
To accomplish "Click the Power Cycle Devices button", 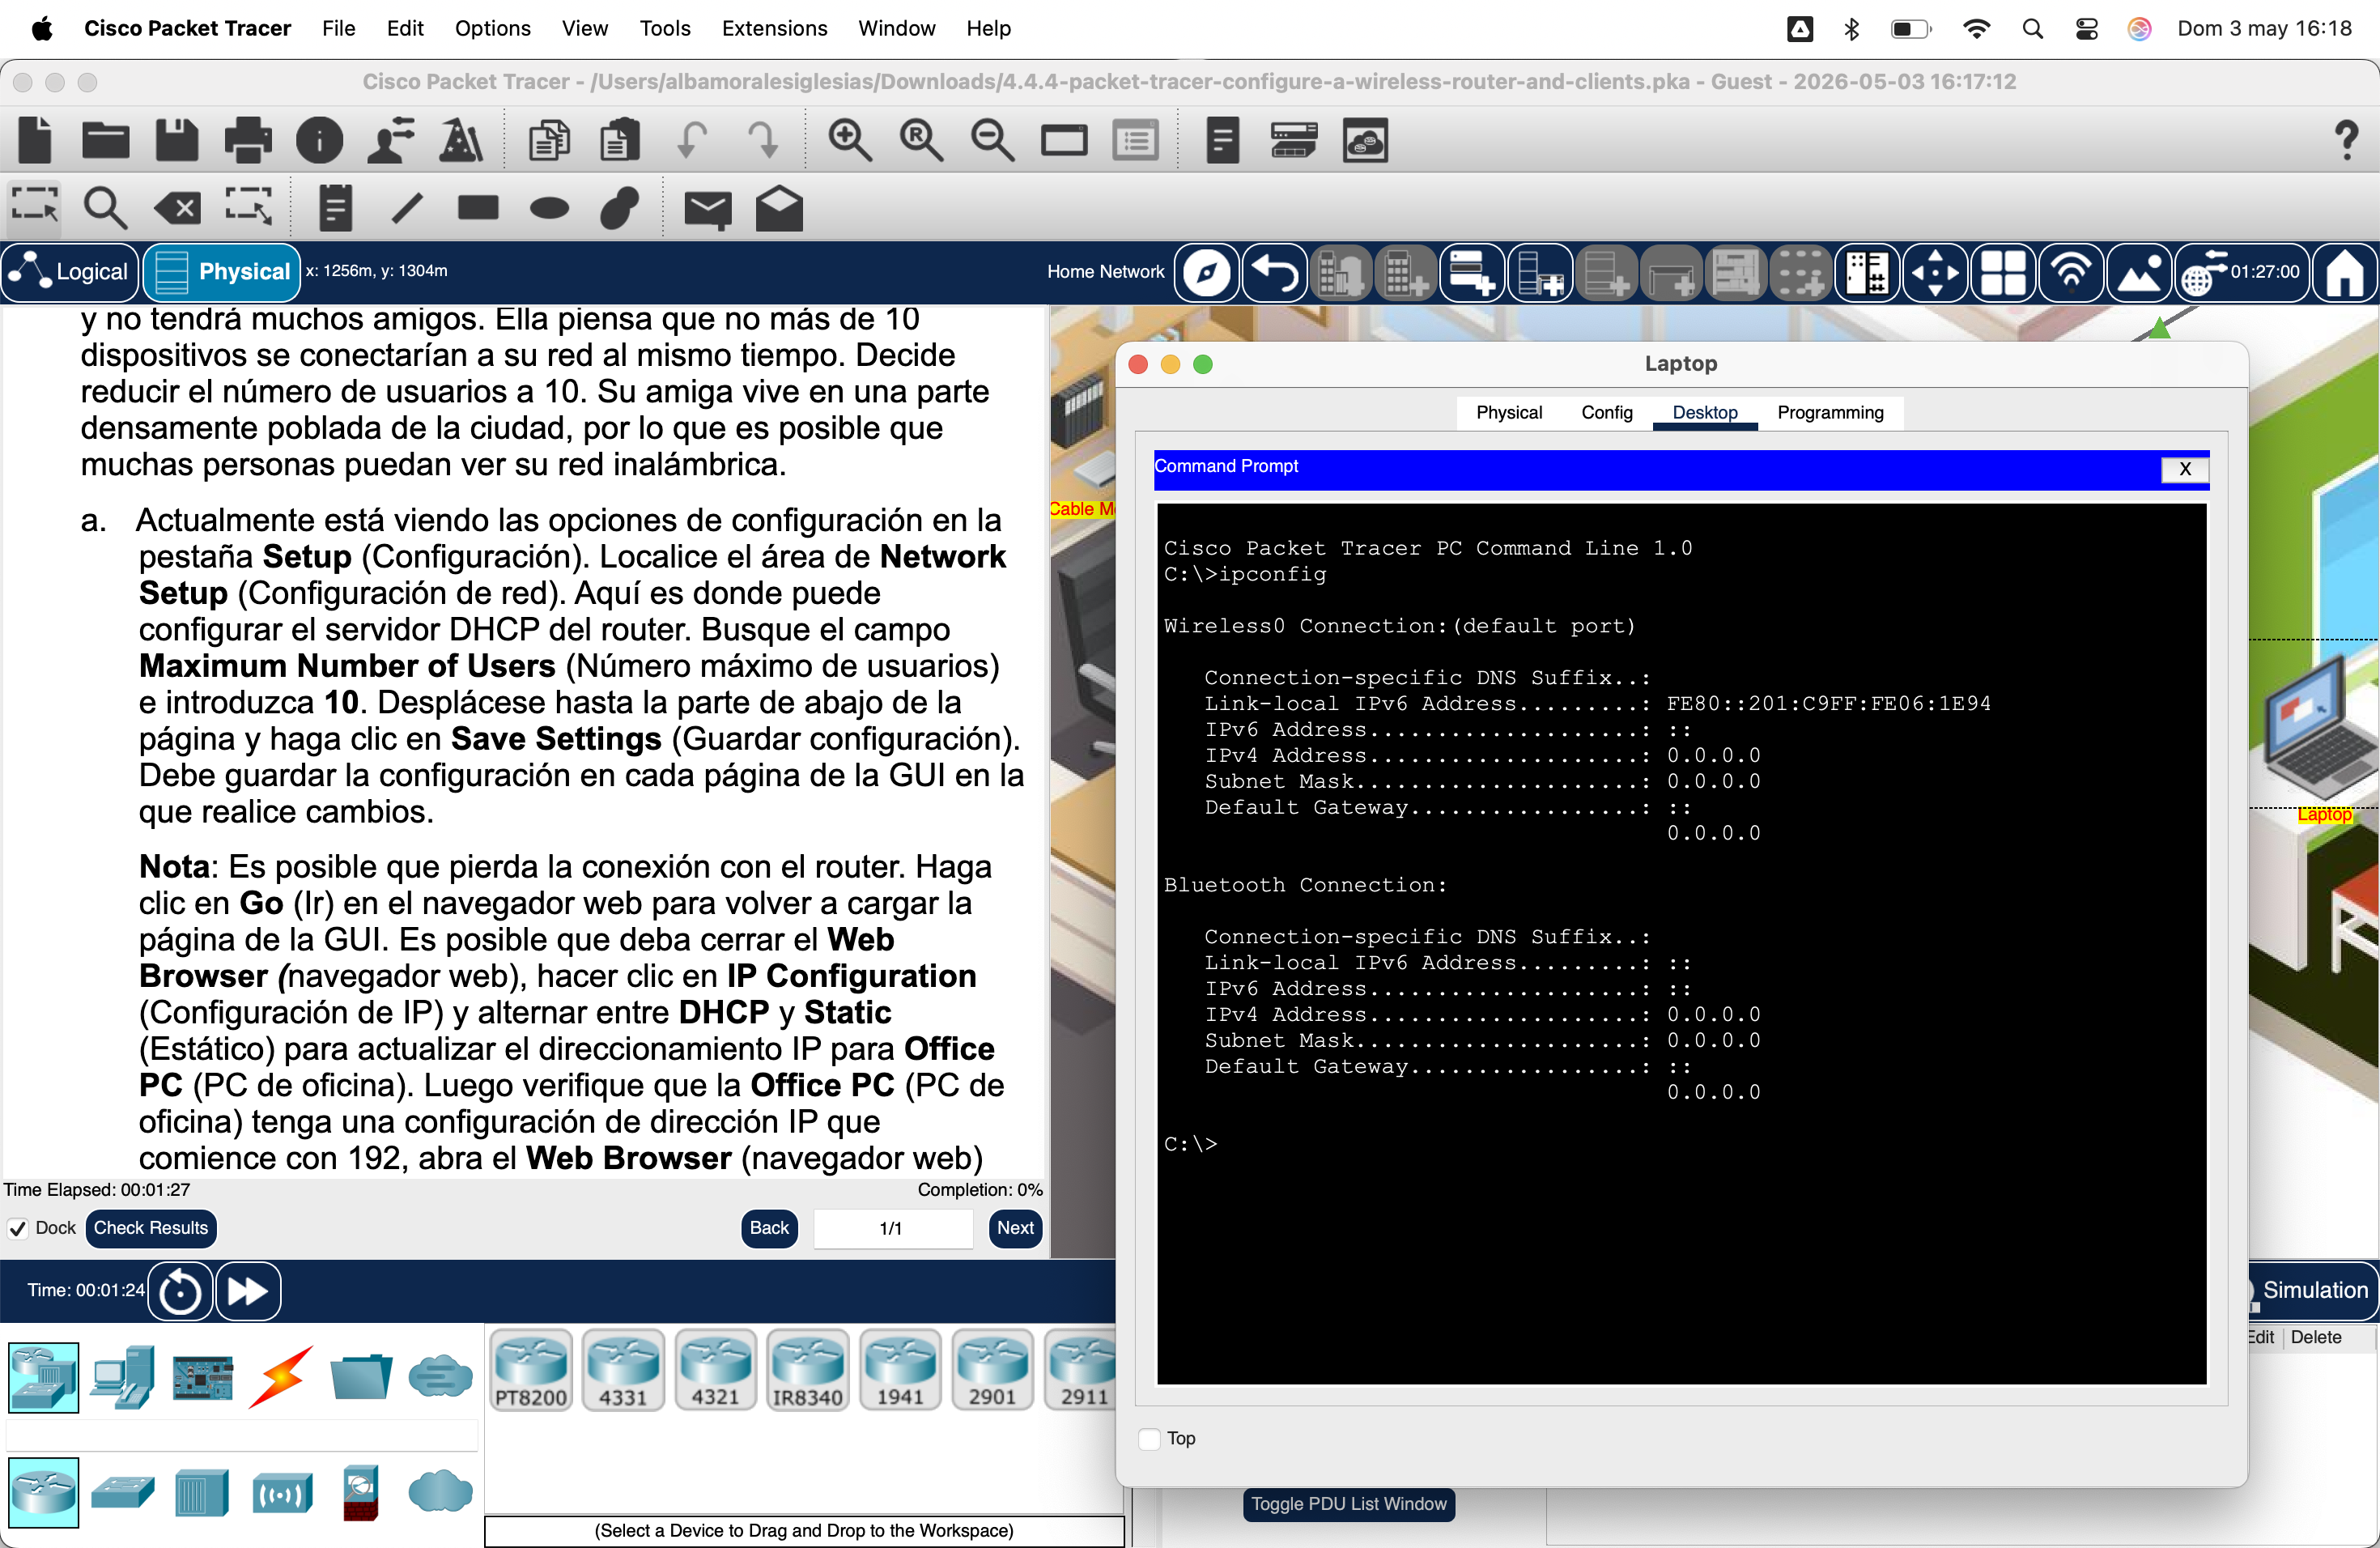I will (x=180, y=1291).
